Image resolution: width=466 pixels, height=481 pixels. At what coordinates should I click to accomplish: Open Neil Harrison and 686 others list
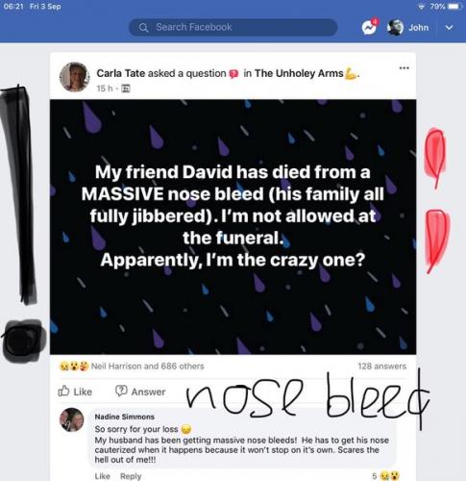tap(148, 366)
